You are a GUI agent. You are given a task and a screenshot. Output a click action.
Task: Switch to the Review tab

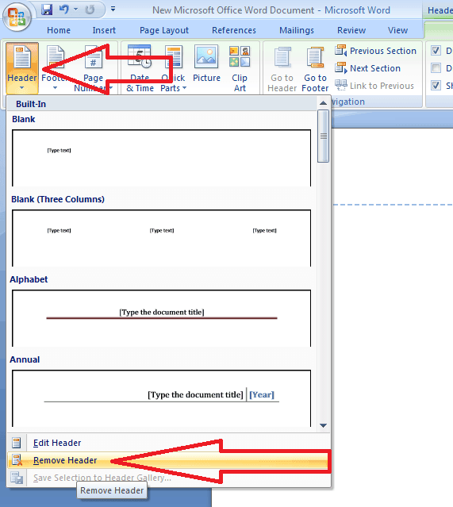[x=351, y=30]
